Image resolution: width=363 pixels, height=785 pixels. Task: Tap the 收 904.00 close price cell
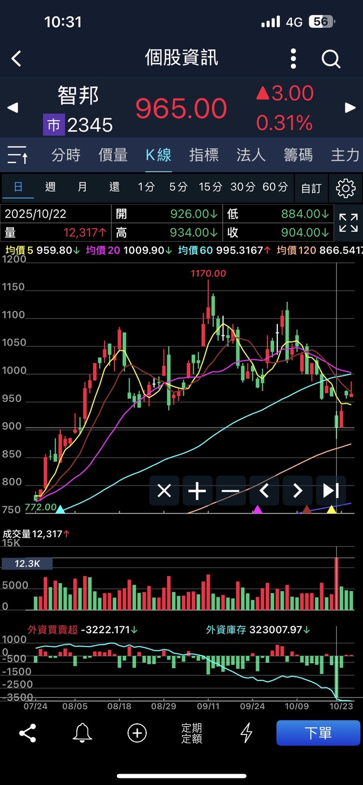pyautogui.click(x=278, y=232)
